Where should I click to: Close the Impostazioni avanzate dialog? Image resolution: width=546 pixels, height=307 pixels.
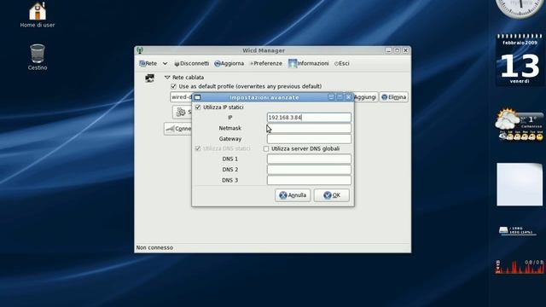coord(348,97)
